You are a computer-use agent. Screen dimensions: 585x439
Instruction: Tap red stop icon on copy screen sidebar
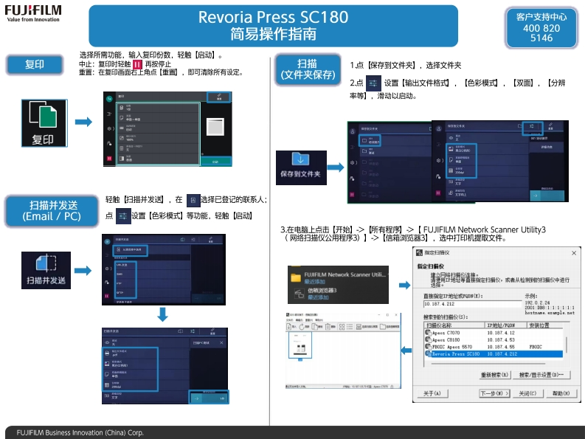(109, 159)
